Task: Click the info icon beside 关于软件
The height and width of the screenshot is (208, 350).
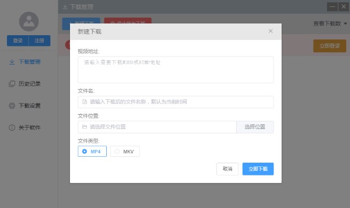Action: click(12, 127)
